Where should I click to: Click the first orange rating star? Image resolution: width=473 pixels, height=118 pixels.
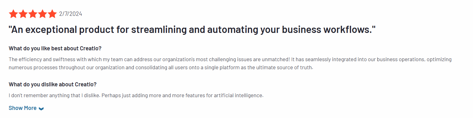point(13,14)
